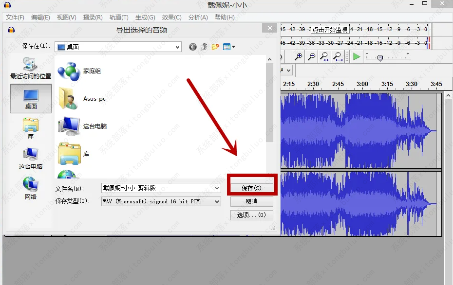Minimize the Audacity window

click(412, 4)
